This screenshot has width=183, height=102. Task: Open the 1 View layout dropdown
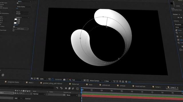pos(108,81)
